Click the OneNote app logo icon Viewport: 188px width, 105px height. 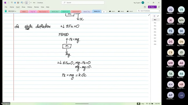[5, 3]
